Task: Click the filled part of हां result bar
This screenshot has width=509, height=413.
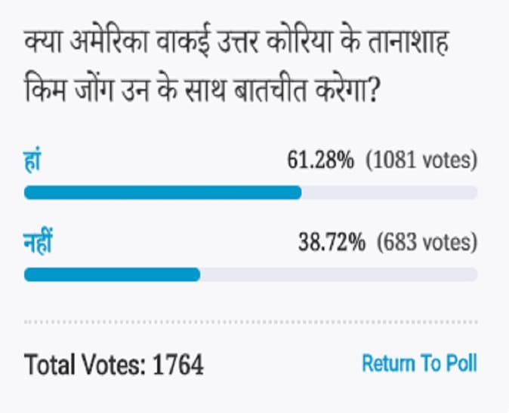Action: pos(162,192)
